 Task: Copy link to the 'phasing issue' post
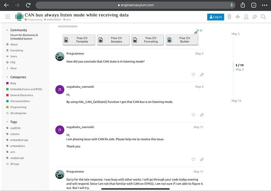click(x=202, y=159)
